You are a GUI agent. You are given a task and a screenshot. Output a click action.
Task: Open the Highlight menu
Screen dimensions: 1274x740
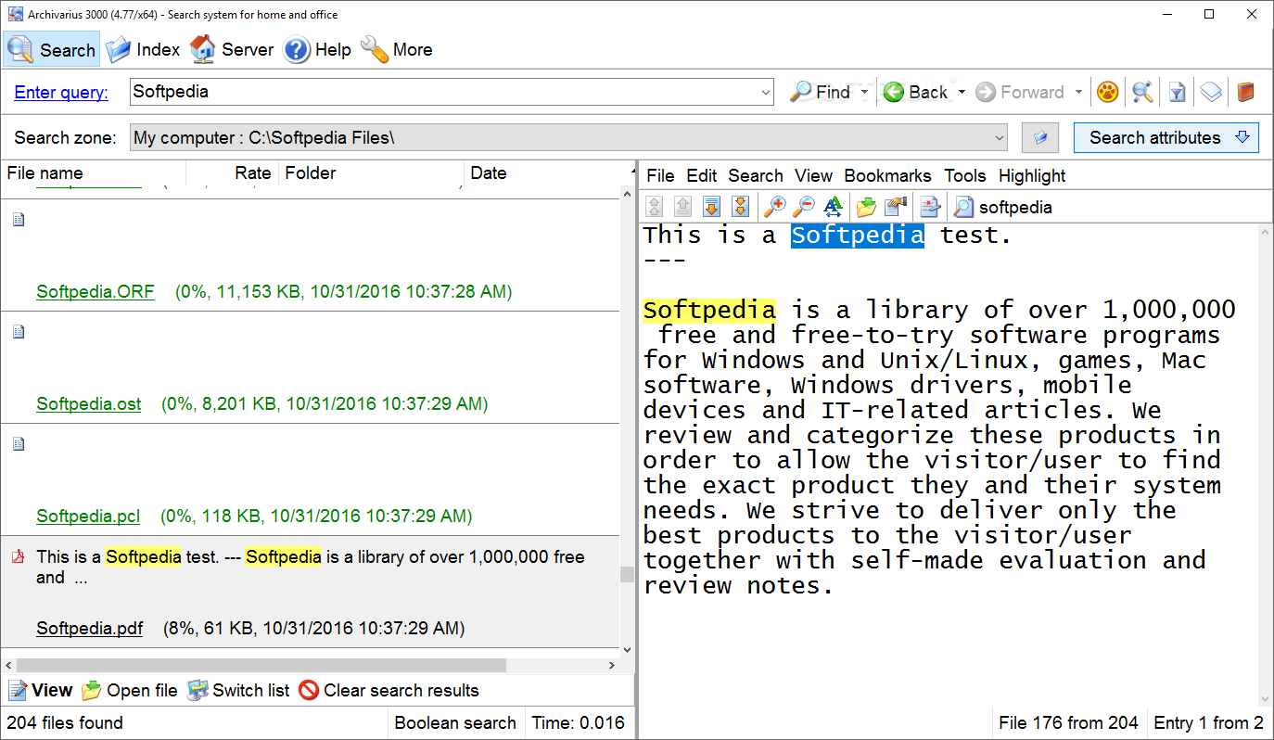click(1032, 175)
